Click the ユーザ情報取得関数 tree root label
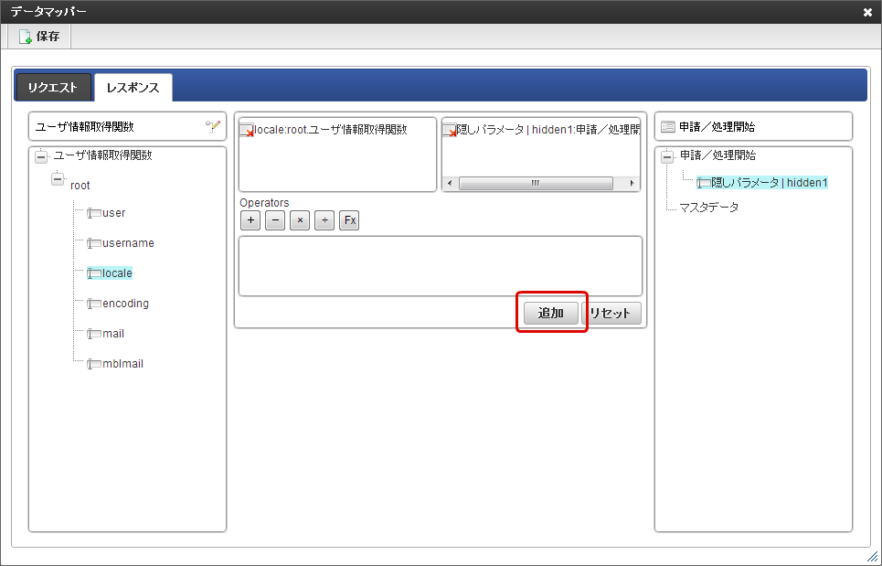The width and height of the screenshot is (882, 566). [103, 155]
